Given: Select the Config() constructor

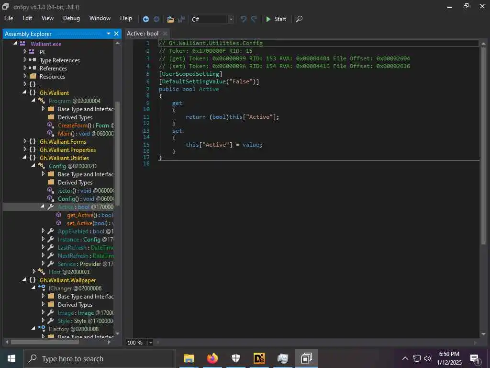Looking at the screenshot, I should [x=85, y=198].
